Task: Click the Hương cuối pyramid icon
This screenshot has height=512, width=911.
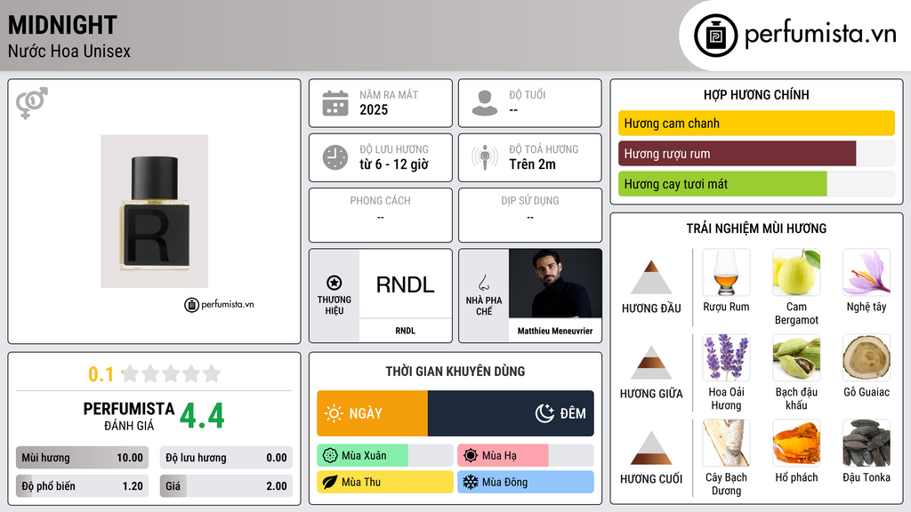Action: (x=651, y=448)
